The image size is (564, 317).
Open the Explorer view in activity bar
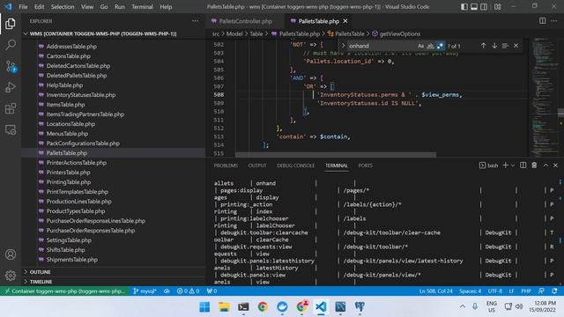pyautogui.click(x=11, y=24)
